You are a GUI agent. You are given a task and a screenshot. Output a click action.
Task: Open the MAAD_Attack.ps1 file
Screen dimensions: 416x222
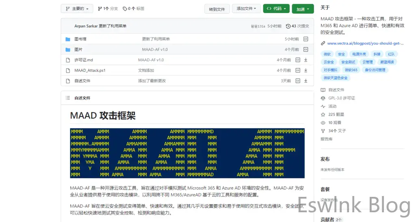[x=90, y=70]
